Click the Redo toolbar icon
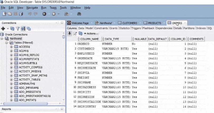 (36, 14)
